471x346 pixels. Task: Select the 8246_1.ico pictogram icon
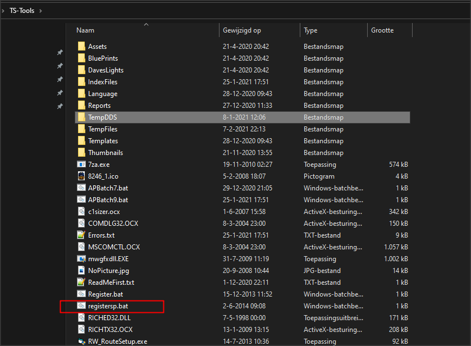point(81,176)
